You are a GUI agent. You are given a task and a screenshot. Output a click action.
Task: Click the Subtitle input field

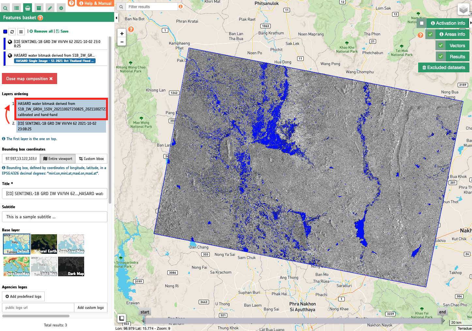point(54,217)
